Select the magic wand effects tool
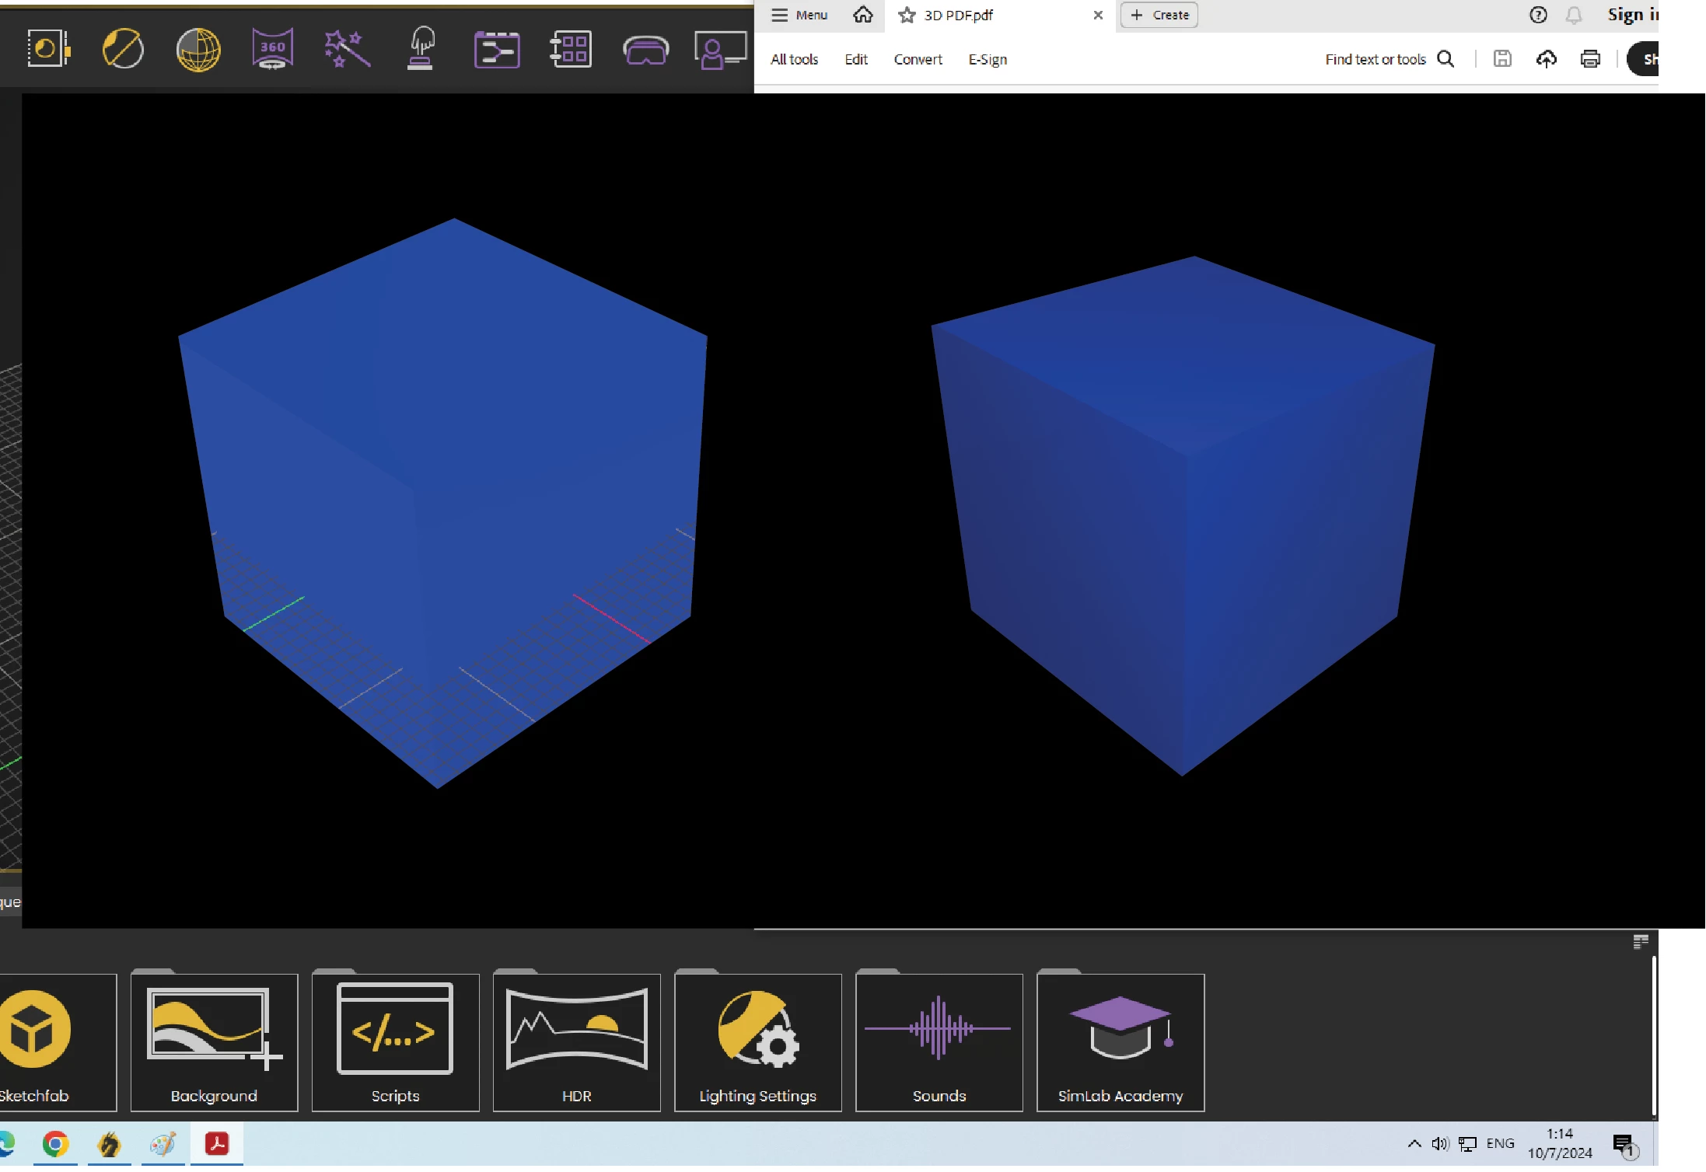 pyautogui.click(x=347, y=49)
